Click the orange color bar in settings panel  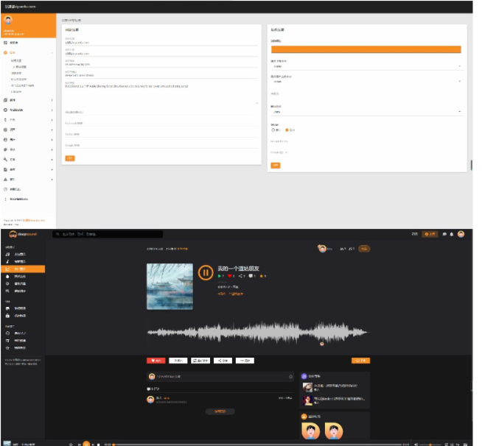[x=366, y=49]
